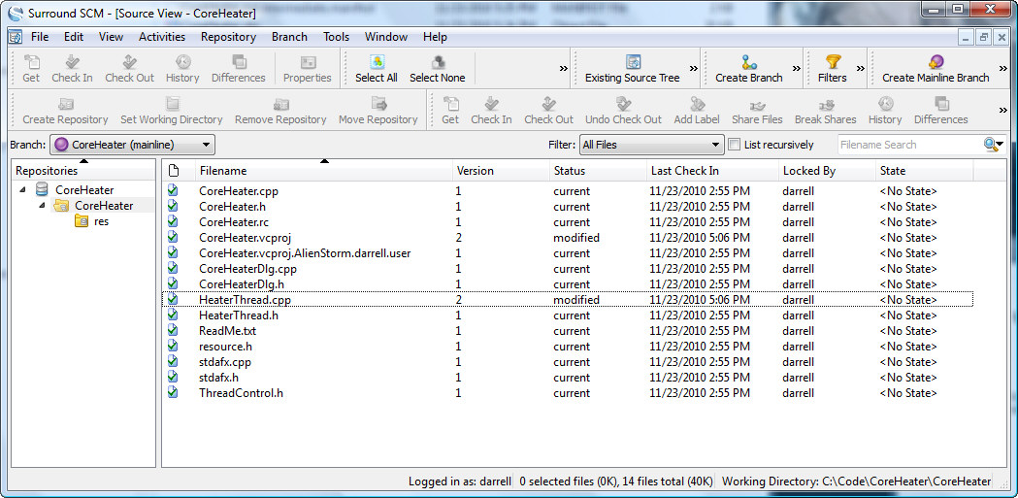Sort by Last Check In column header
Viewport: 1018px width, 498px height.
[x=685, y=171]
